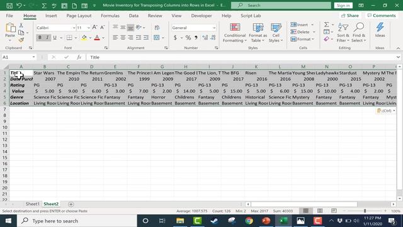The image size is (403, 227).
Task: Toggle bottom align
Action: coord(130,27)
